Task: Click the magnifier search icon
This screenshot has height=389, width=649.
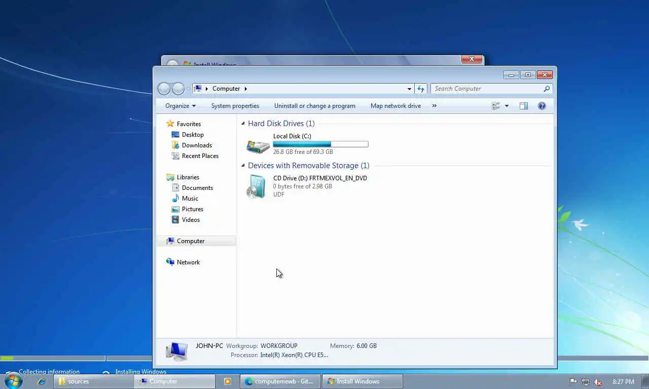Action: (547, 89)
